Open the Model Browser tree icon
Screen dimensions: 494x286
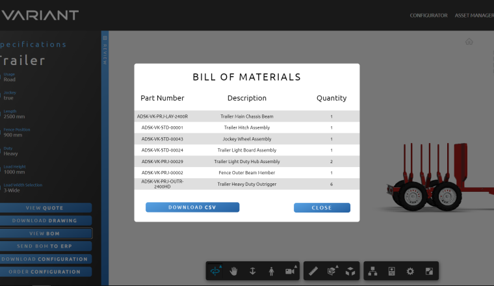point(372,271)
